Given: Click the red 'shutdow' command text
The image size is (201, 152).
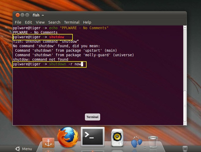Looking at the screenshot, I should pyautogui.click(x=57, y=37).
